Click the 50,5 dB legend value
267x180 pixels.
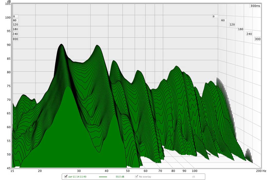coord(120,177)
